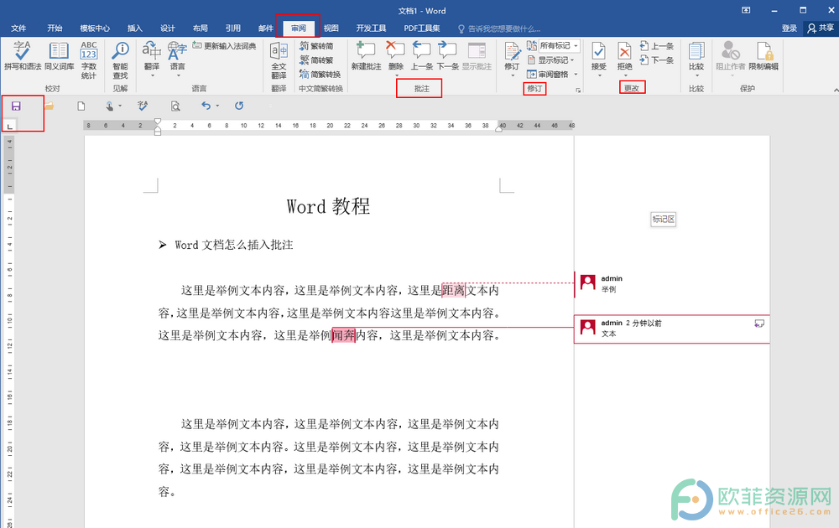Convert with 简转繁 simplified to traditional
839x528 pixels.
(x=317, y=60)
